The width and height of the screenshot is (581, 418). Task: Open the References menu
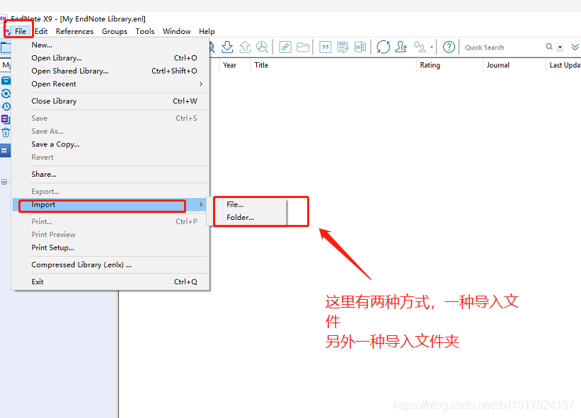(74, 31)
